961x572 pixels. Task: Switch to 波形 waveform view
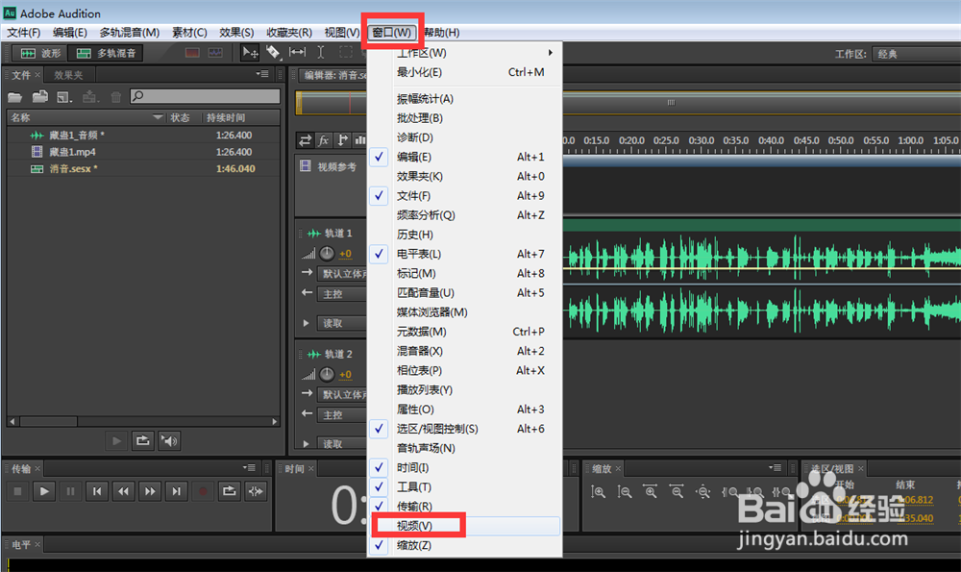click(41, 53)
